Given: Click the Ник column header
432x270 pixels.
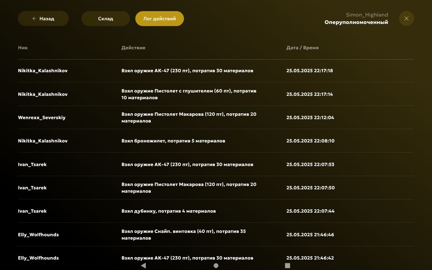Looking at the screenshot, I should click(x=23, y=48).
